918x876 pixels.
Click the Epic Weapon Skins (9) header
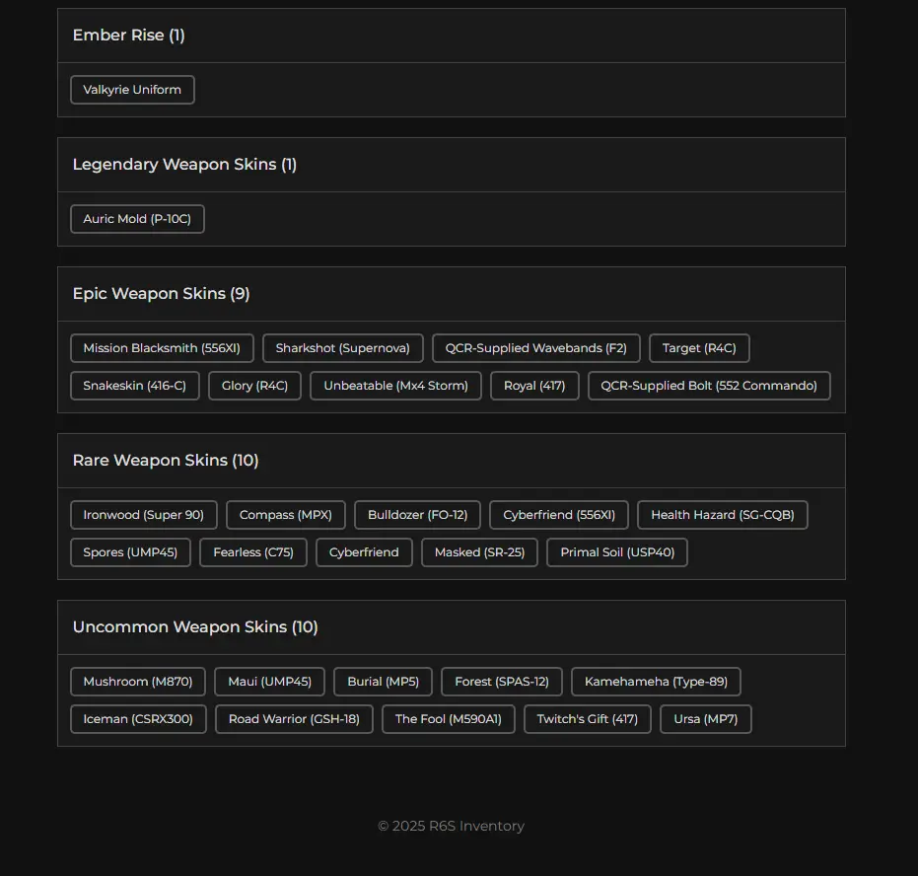tap(161, 294)
